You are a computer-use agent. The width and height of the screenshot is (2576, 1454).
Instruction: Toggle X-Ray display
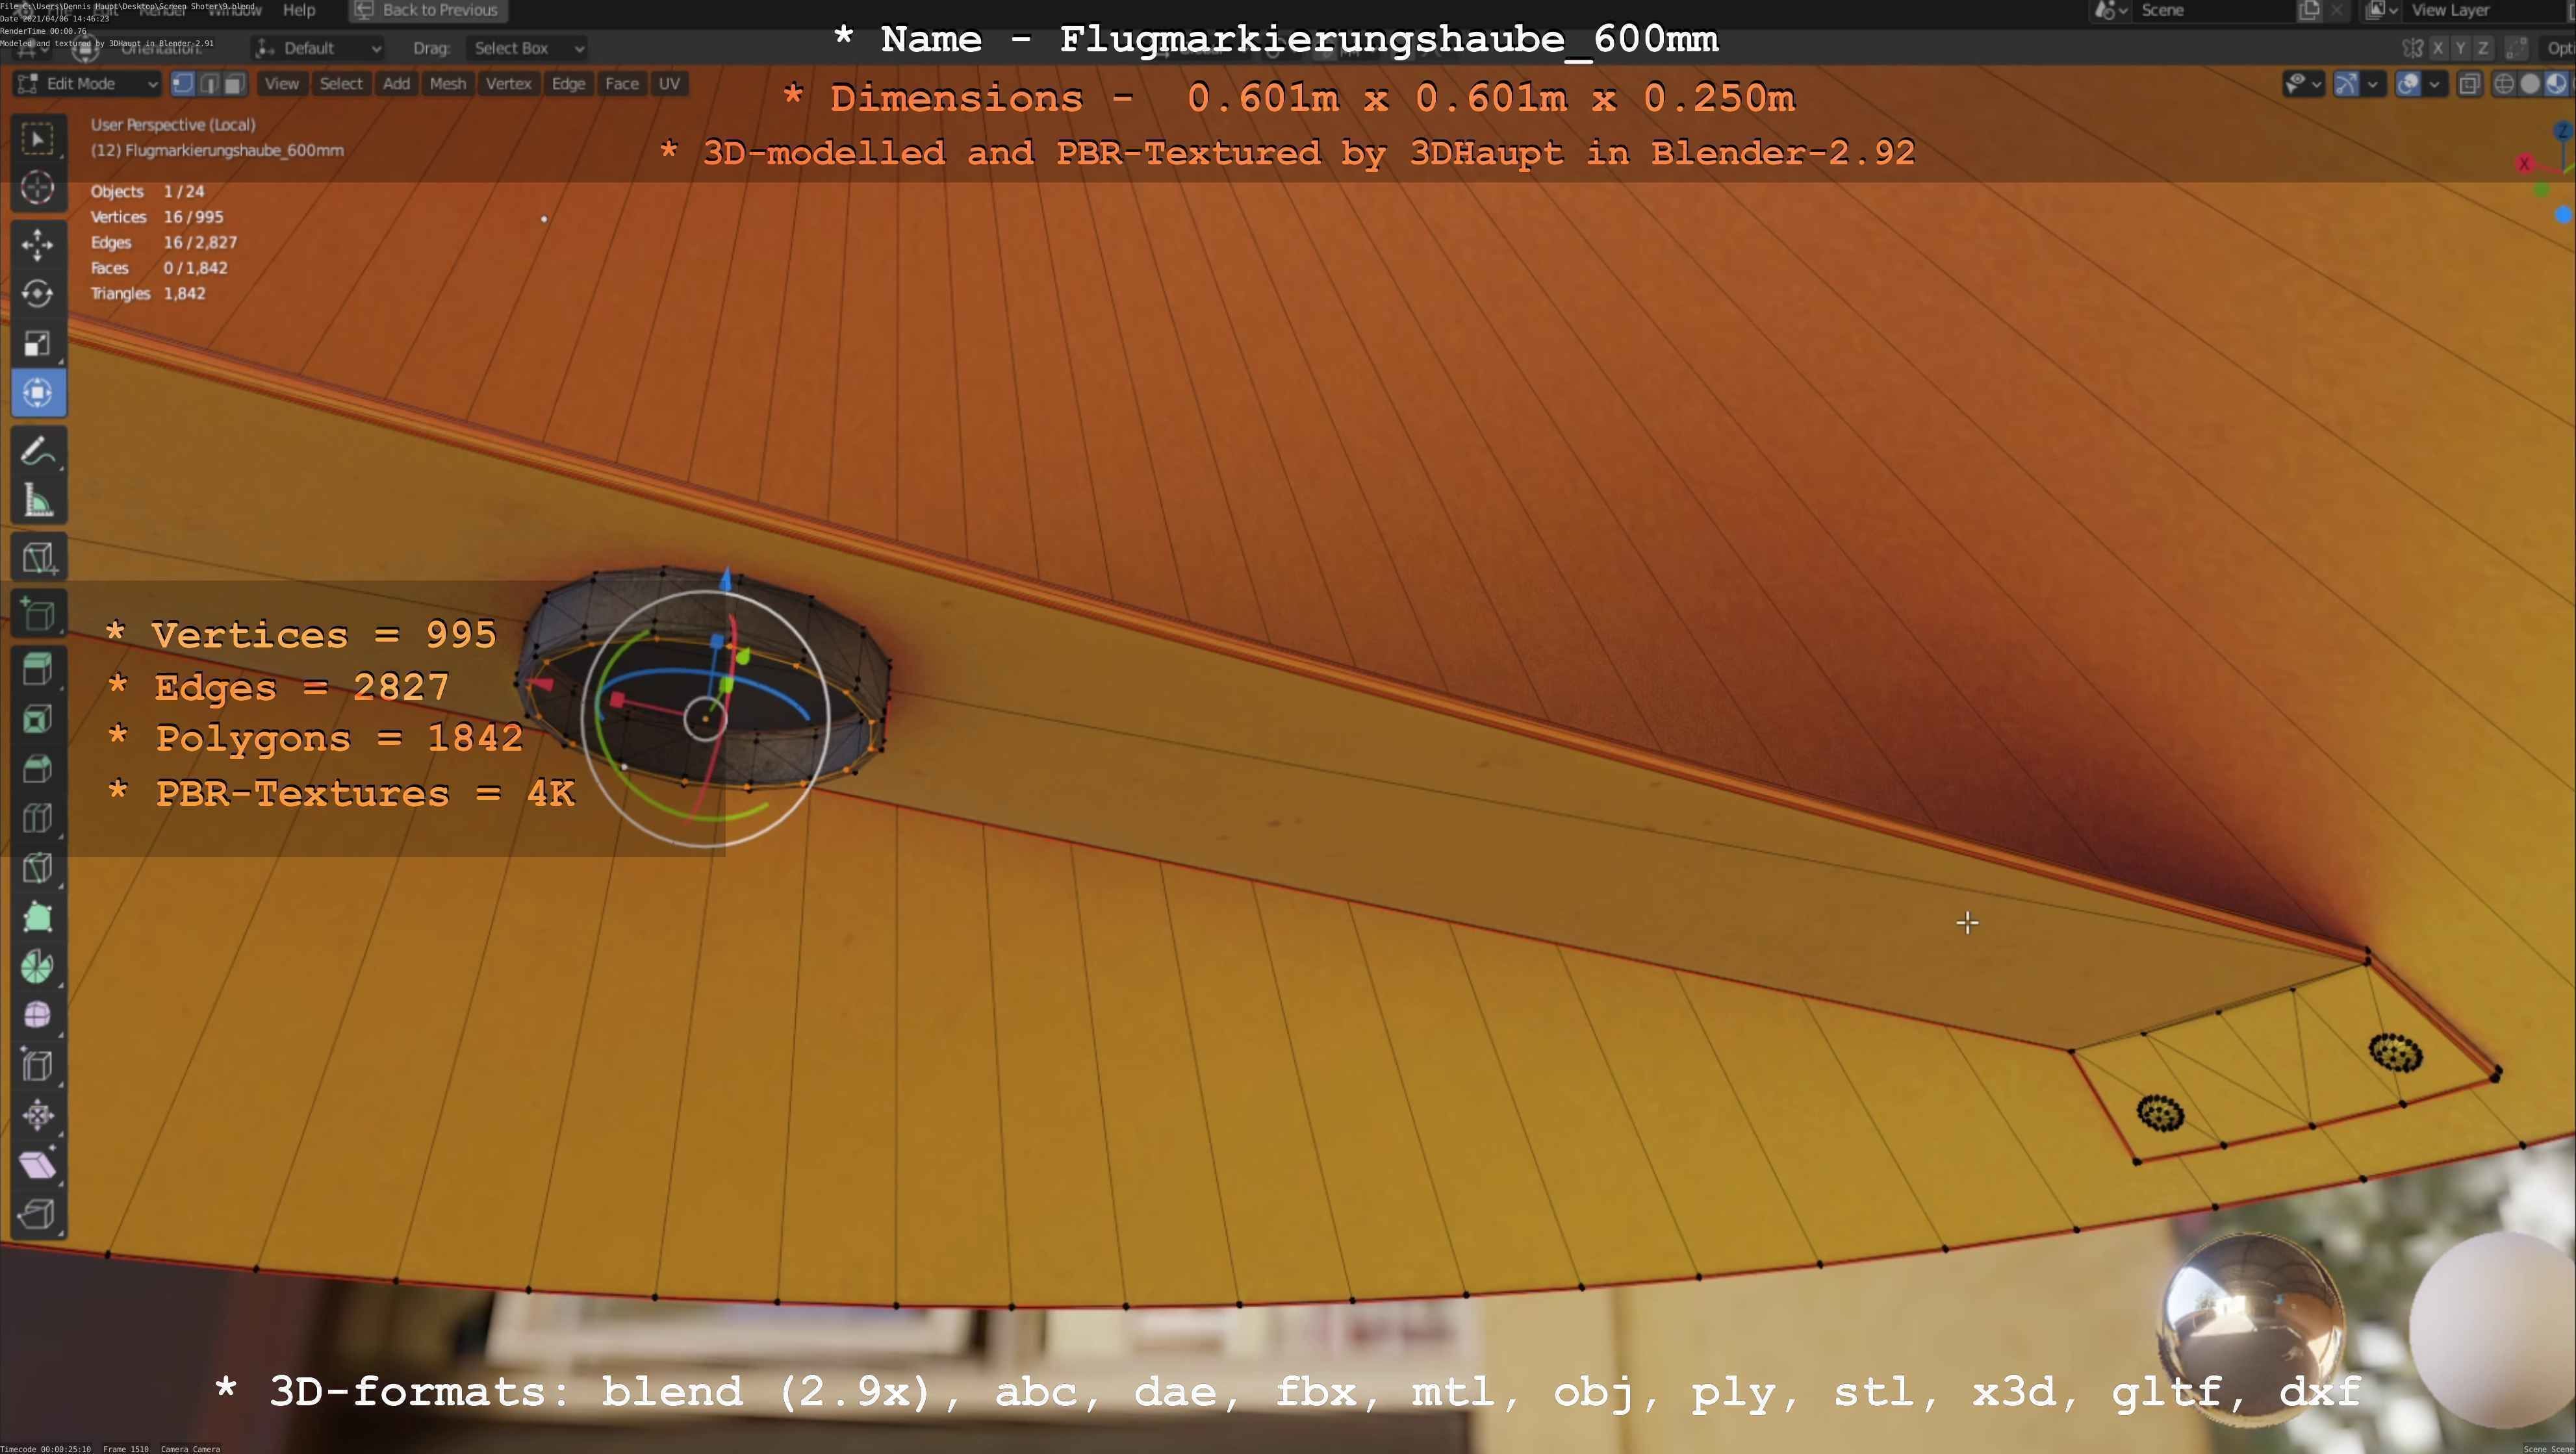click(2469, 84)
